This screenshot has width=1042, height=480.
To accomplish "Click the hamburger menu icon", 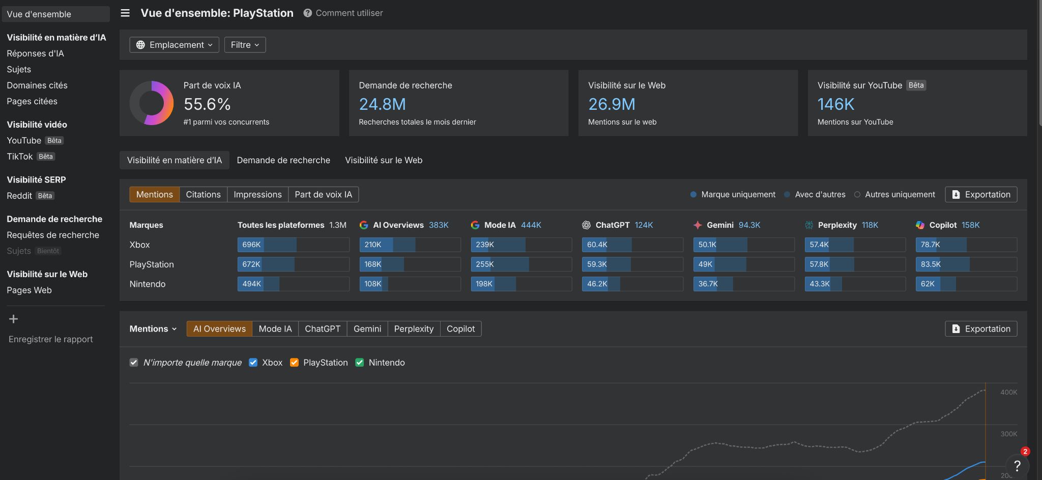I will click(x=125, y=13).
